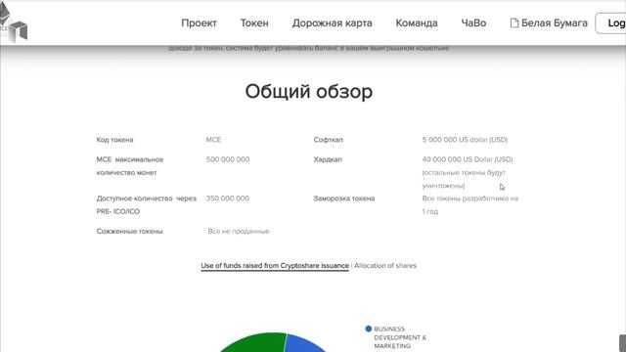Open the Токен navigation item

click(254, 23)
